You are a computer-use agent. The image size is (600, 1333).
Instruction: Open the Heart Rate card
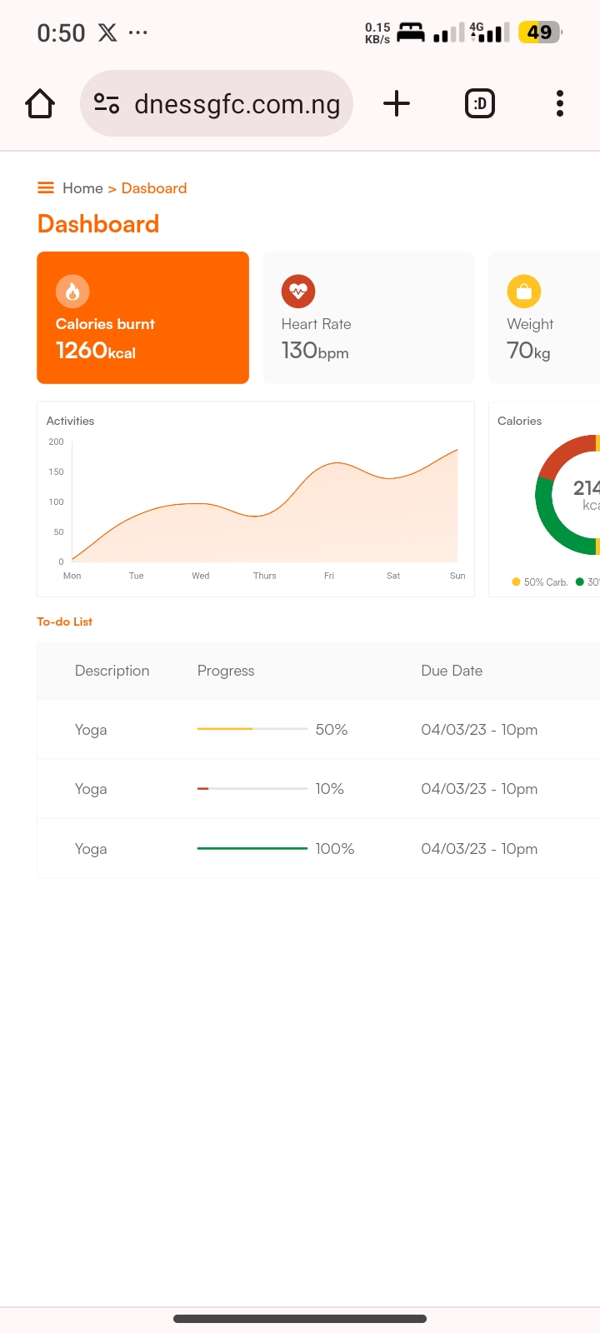[368, 317]
